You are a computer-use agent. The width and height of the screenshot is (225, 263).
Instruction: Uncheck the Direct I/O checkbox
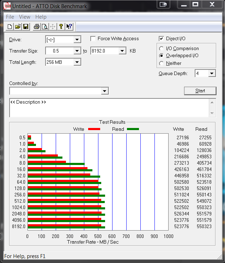coord(162,39)
